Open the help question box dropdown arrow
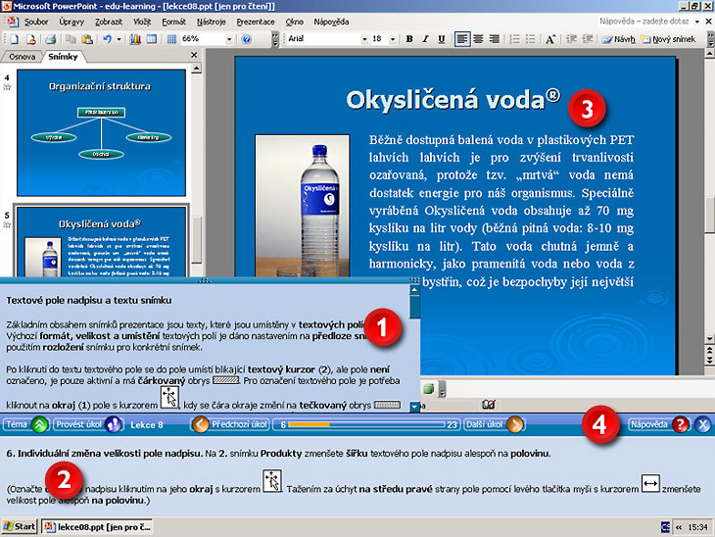The image size is (715, 537). pyautogui.click(x=696, y=22)
